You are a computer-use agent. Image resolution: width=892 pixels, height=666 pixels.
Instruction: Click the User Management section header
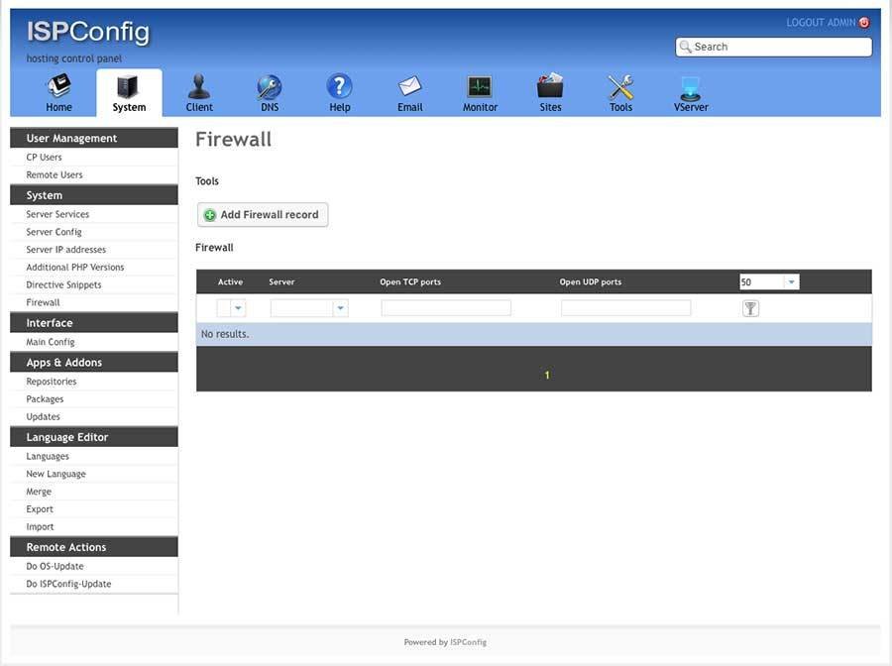[94, 138]
